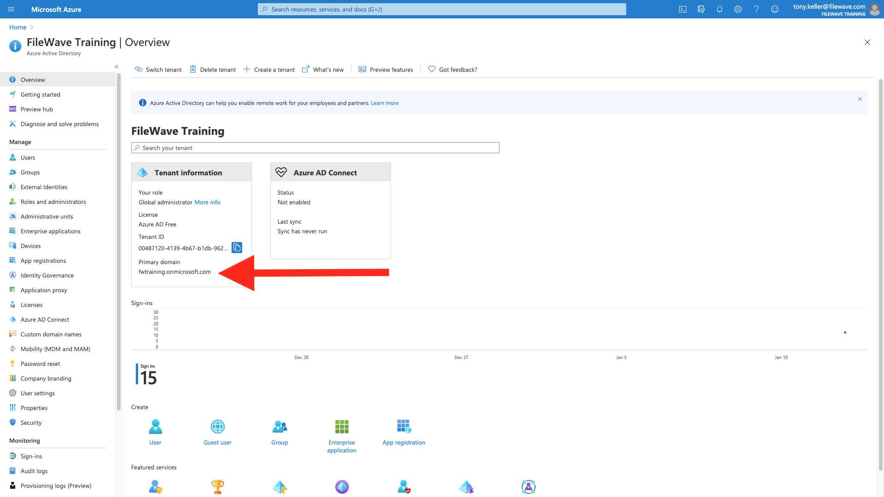This screenshot has width=884, height=497.
Task: Open Getting started in the sidebar
Action: (x=58, y=94)
